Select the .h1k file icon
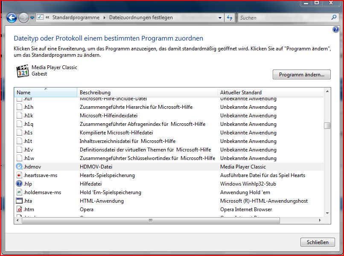Image resolution: width=344 pixels, height=256 pixels. [x=20, y=115]
